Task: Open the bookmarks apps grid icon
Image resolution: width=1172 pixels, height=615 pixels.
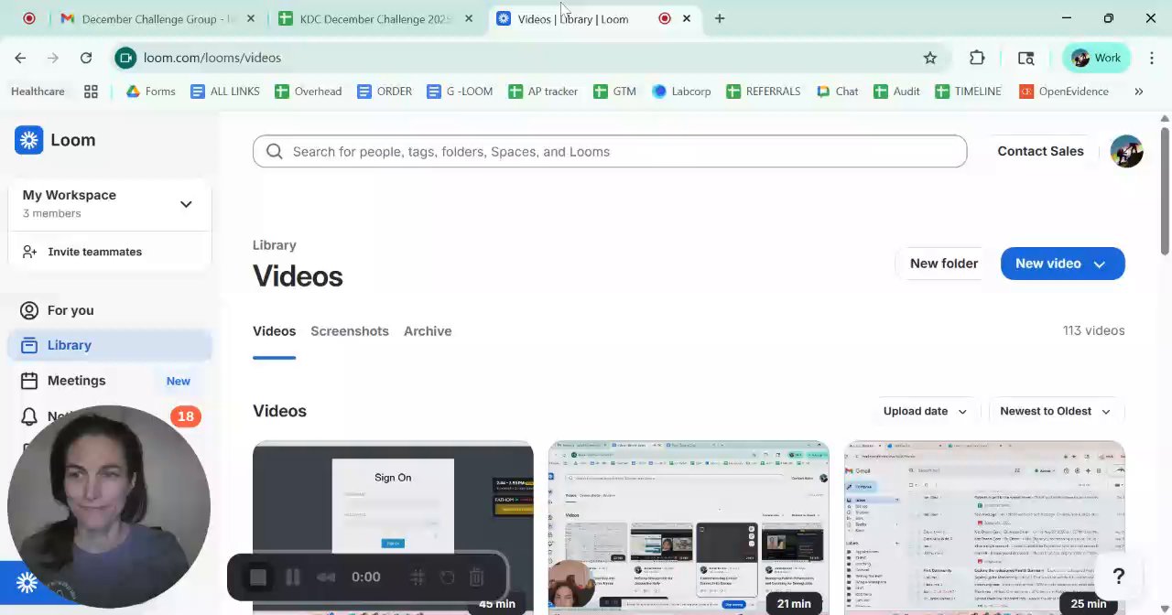Action: 91,92
